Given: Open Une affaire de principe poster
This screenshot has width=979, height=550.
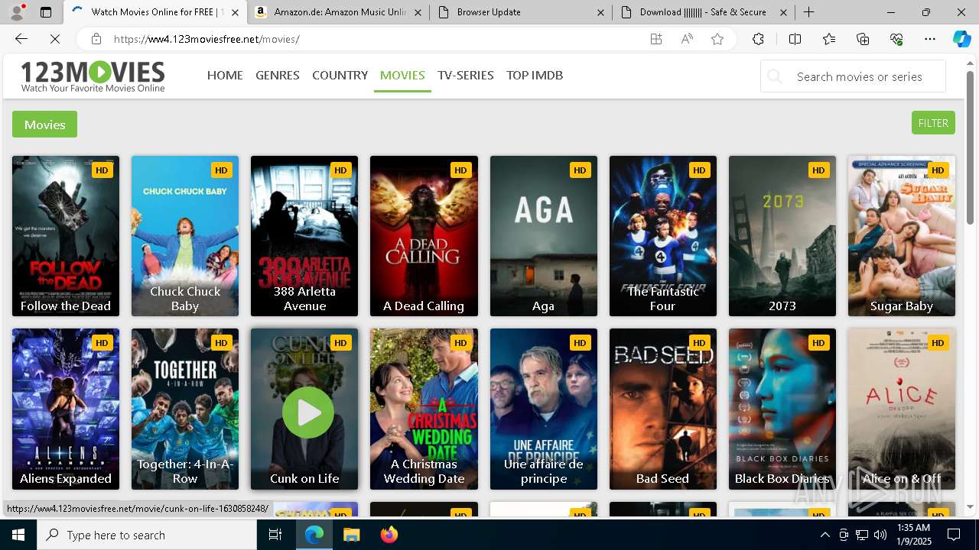Looking at the screenshot, I should pyautogui.click(x=544, y=409).
